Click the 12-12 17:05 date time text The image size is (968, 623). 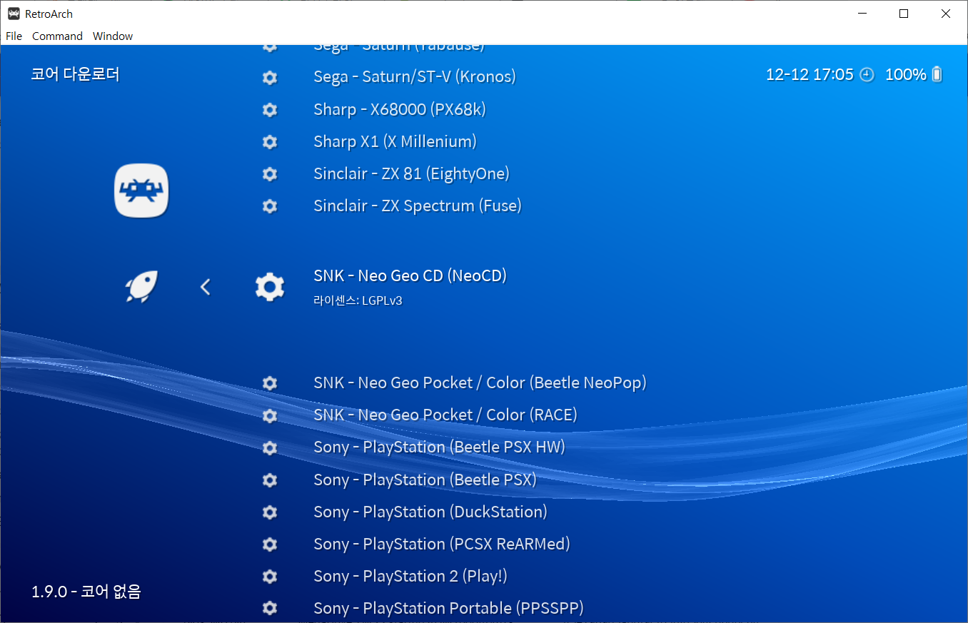(x=810, y=74)
